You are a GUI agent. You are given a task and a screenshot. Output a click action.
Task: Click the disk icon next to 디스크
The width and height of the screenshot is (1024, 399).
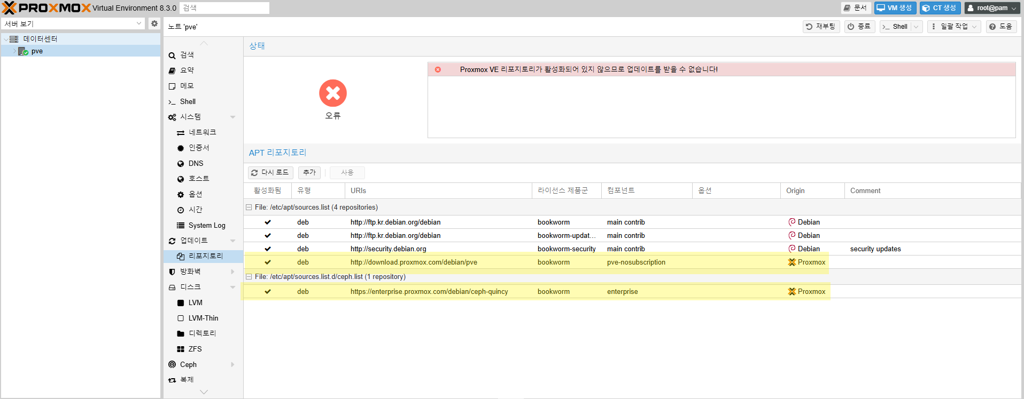click(x=172, y=287)
